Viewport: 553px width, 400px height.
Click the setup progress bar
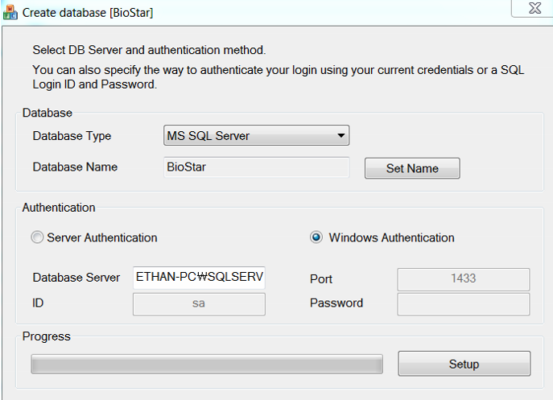[x=207, y=364]
